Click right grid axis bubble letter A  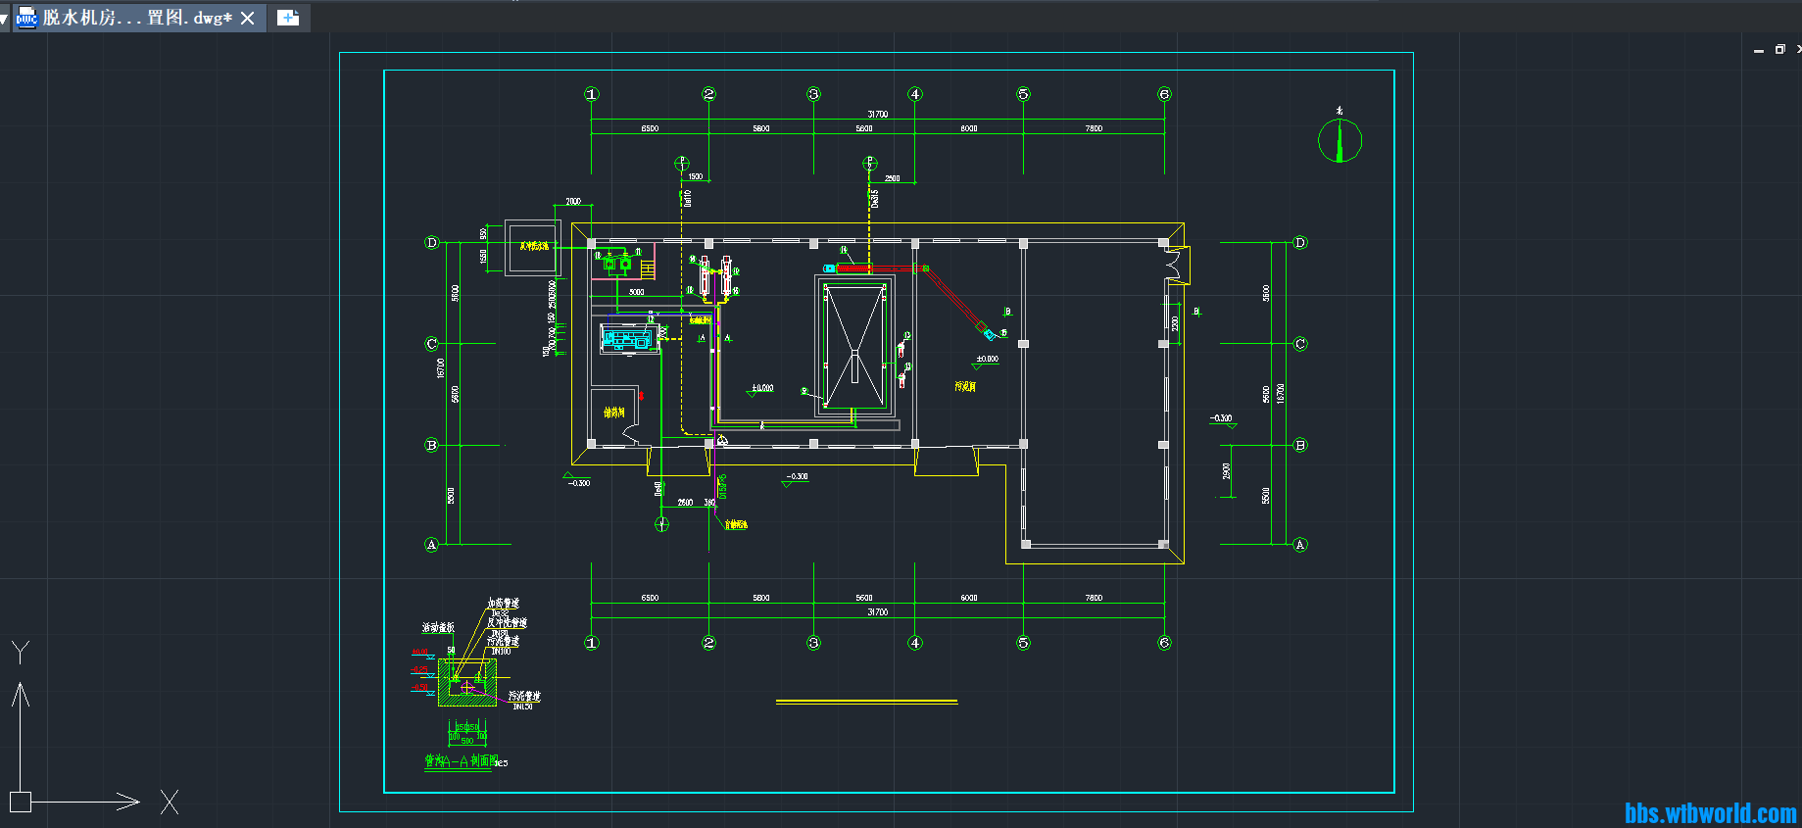(x=1300, y=545)
